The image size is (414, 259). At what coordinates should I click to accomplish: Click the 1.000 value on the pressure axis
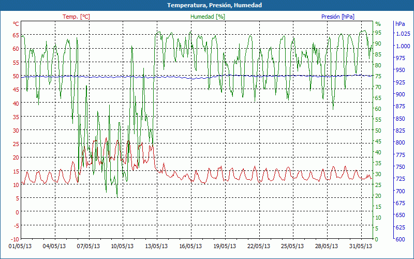403,46
